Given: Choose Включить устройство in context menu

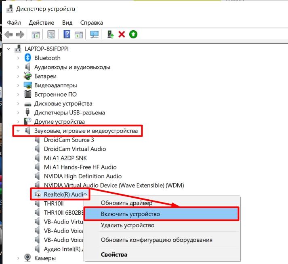Looking at the screenshot, I should click(162, 214).
